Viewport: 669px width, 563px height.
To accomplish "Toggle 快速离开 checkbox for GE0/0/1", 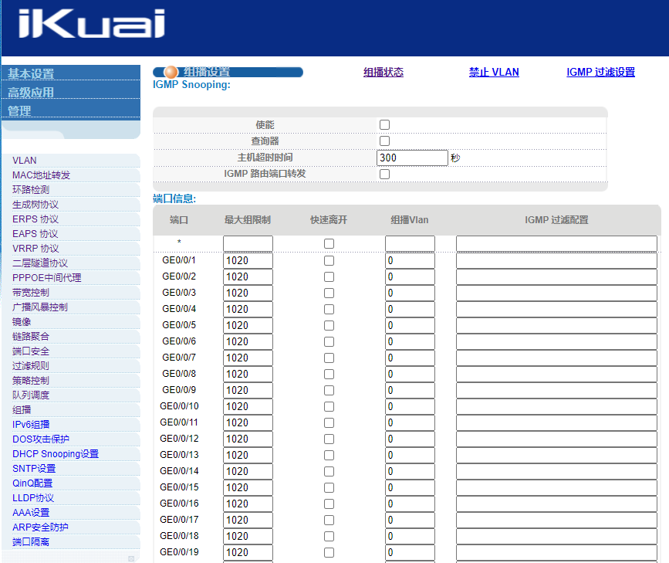I will click(329, 260).
